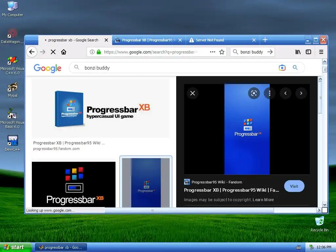Close the Progressbar95 Wiki tab
336x252 pixels.
point(180,40)
